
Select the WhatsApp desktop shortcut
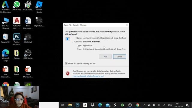tap(17, 6)
